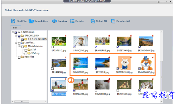Click the Search files folder icon
This screenshot has width=177, height=104.
tap(31, 21)
